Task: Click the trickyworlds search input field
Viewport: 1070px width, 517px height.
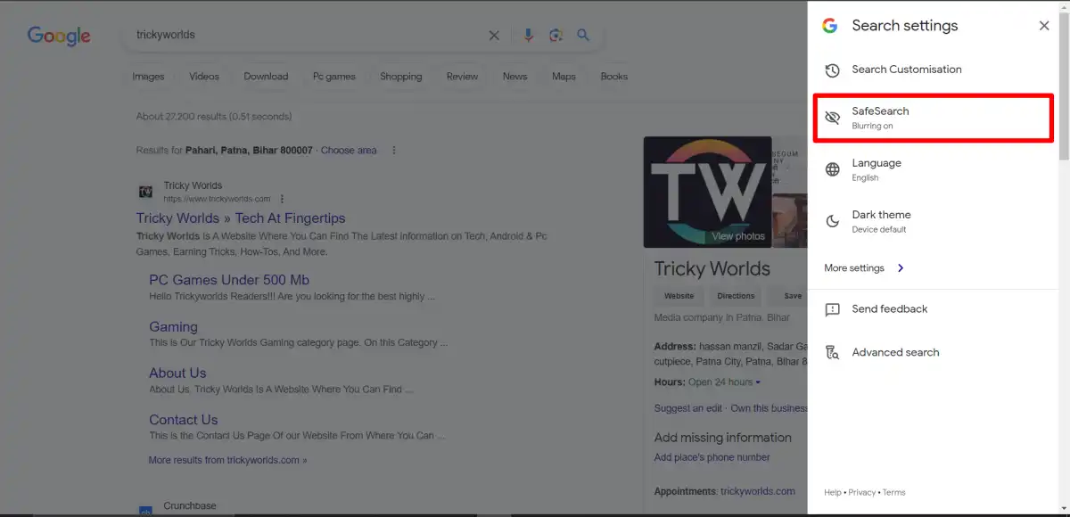Action: (x=307, y=35)
